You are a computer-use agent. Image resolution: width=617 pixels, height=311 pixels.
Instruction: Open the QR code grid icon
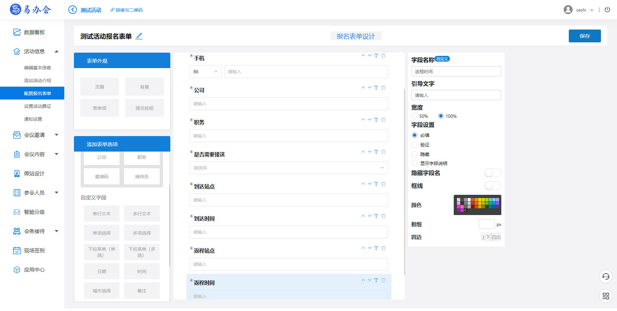[605, 296]
